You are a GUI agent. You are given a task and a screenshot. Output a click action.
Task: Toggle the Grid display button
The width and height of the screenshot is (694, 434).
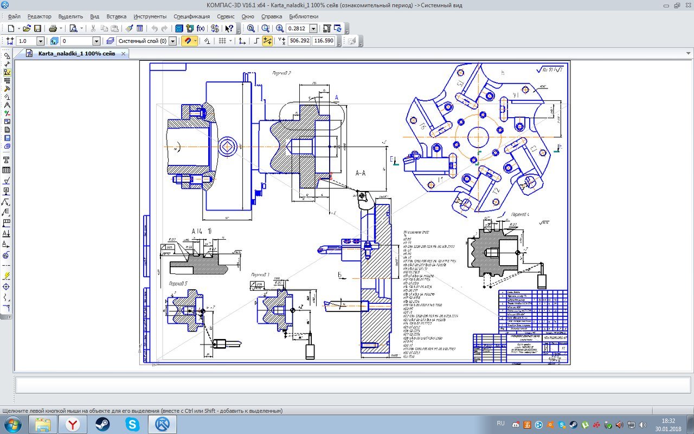[222, 41]
